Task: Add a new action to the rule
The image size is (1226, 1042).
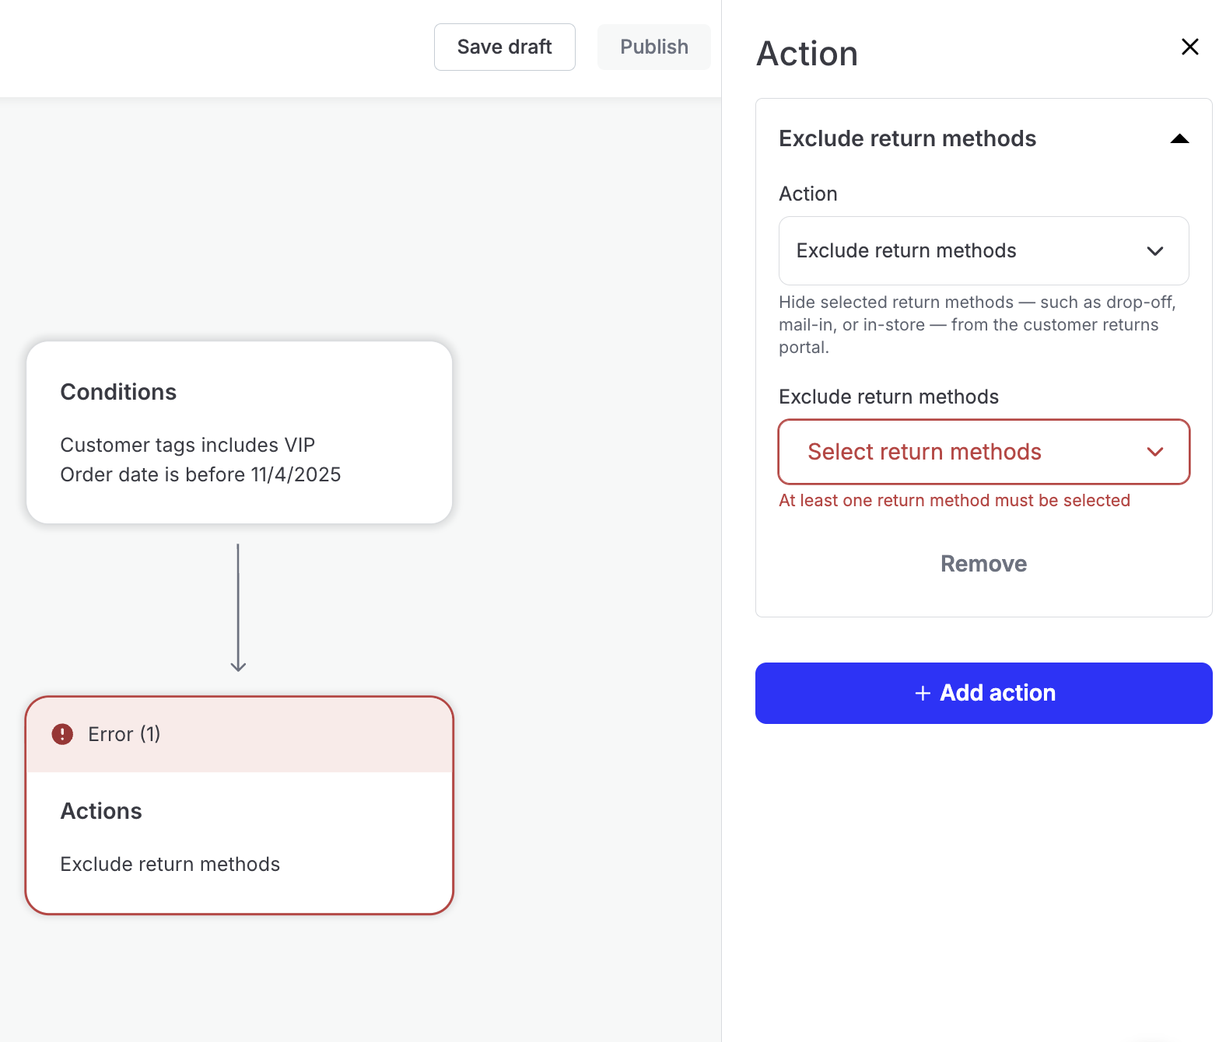Action: point(983,693)
